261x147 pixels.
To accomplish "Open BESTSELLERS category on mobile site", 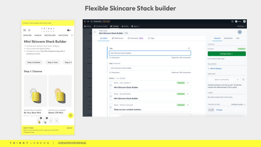I will click(50, 35).
